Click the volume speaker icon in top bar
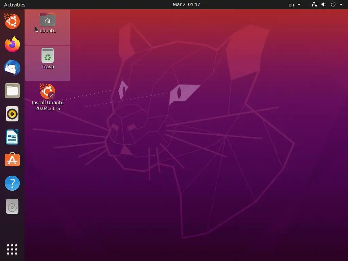 (324, 4)
